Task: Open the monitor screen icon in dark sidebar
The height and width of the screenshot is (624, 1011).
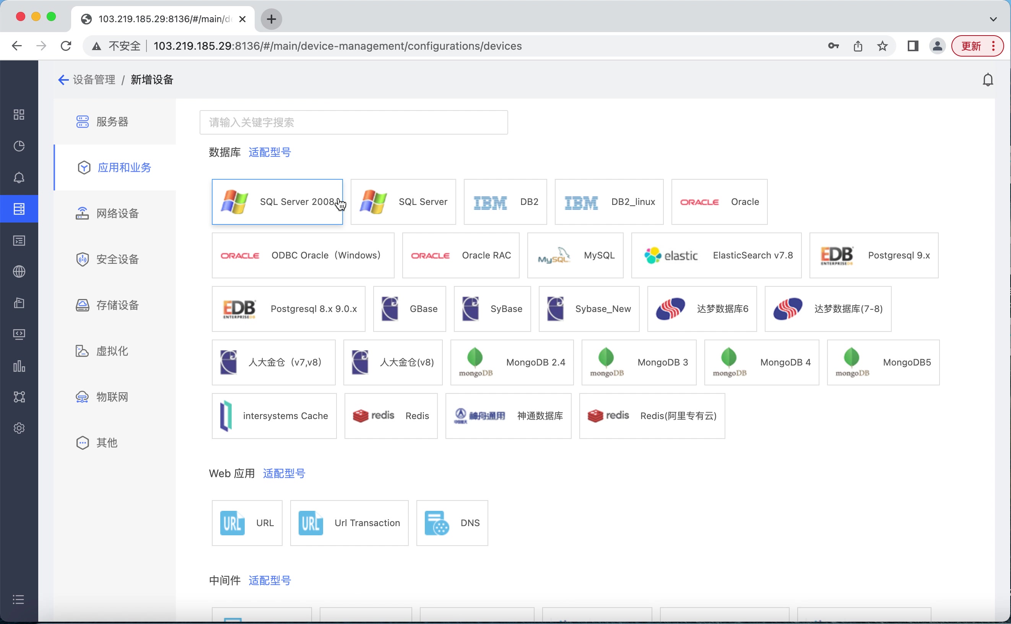Action: (19, 334)
